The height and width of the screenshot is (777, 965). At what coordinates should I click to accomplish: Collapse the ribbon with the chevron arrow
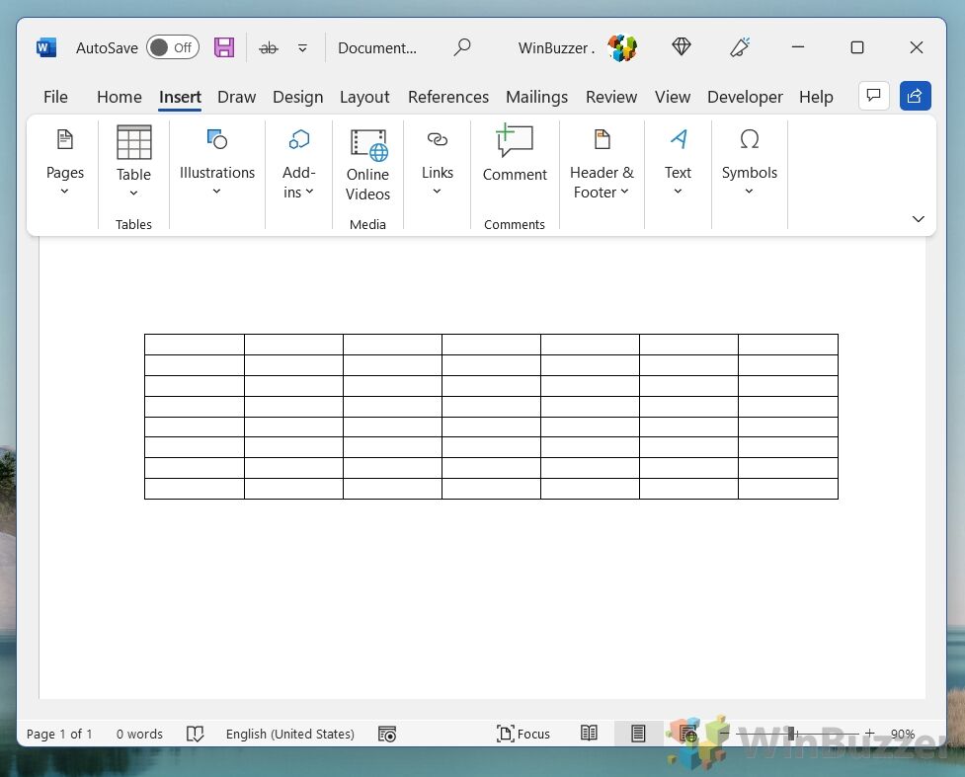918,219
